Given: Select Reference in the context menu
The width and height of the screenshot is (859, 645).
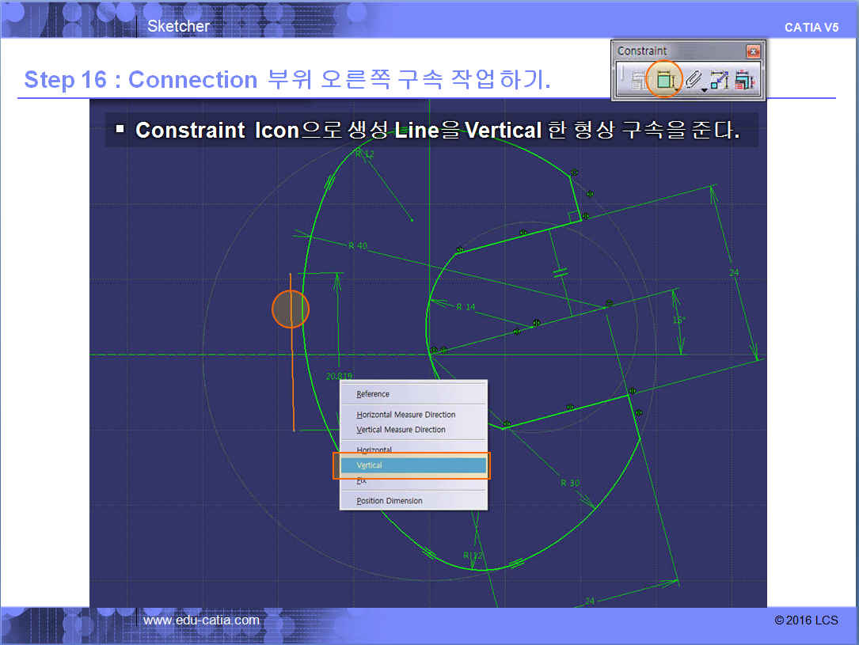Looking at the screenshot, I should click(373, 394).
